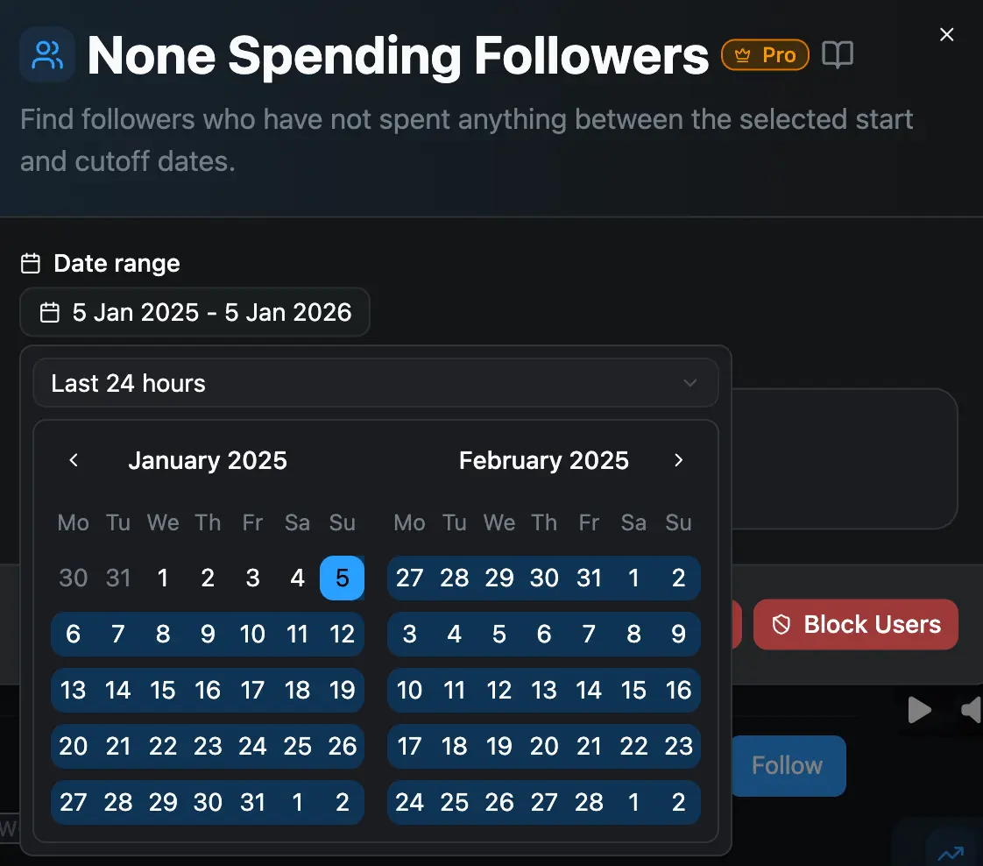
Task: Open the Last 24 hours preset dropdown
Action: (x=375, y=383)
